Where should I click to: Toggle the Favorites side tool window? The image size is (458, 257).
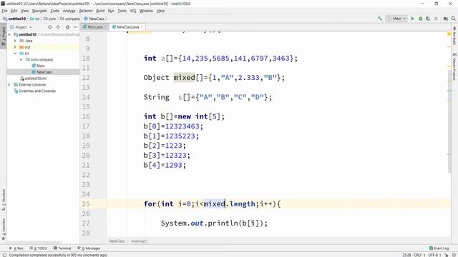click(4, 229)
